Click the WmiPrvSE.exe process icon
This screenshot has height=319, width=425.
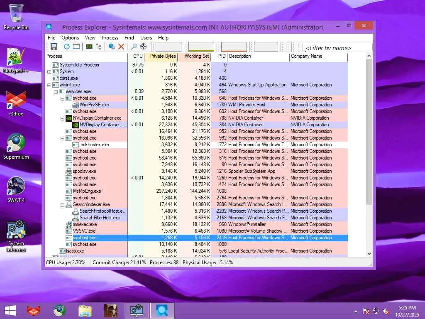pyautogui.click(x=76, y=105)
